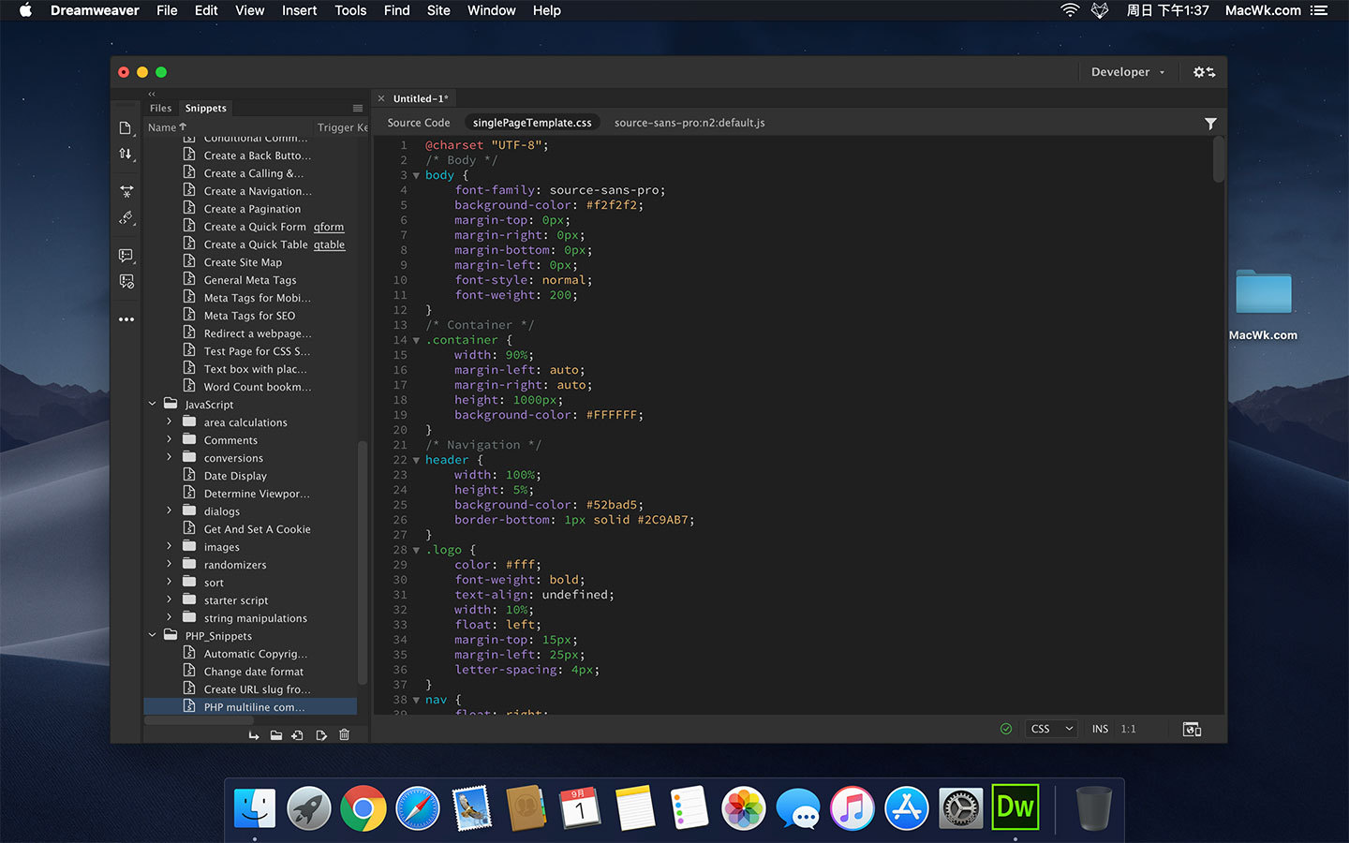The image size is (1349, 843).
Task: Click the File Management arrows icon
Action: [126, 154]
